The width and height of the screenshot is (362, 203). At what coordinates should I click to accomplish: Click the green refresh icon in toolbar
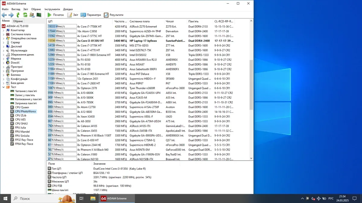[25, 15]
